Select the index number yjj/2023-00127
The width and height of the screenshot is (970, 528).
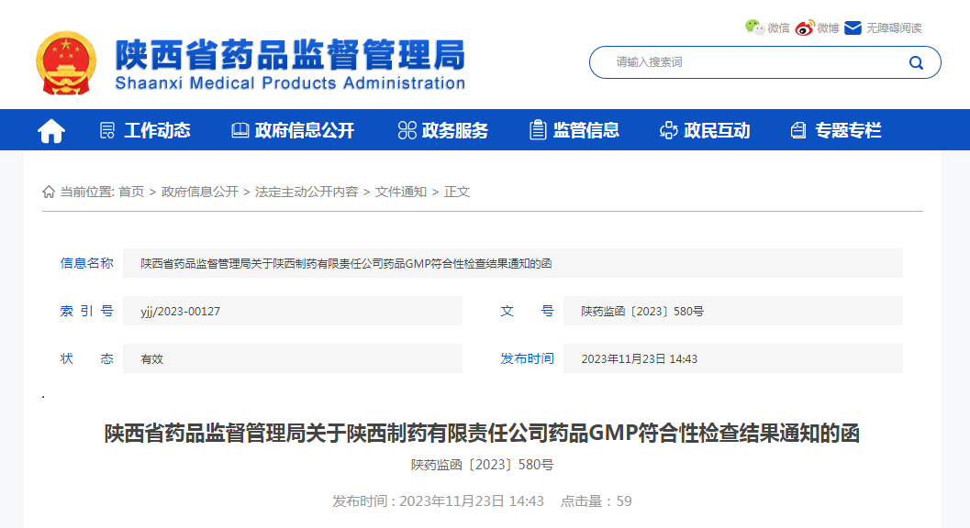point(181,311)
